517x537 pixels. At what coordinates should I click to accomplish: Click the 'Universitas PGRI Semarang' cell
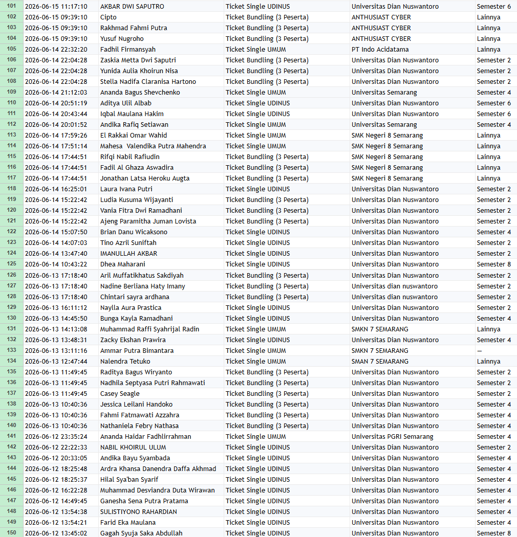(412, 437)
